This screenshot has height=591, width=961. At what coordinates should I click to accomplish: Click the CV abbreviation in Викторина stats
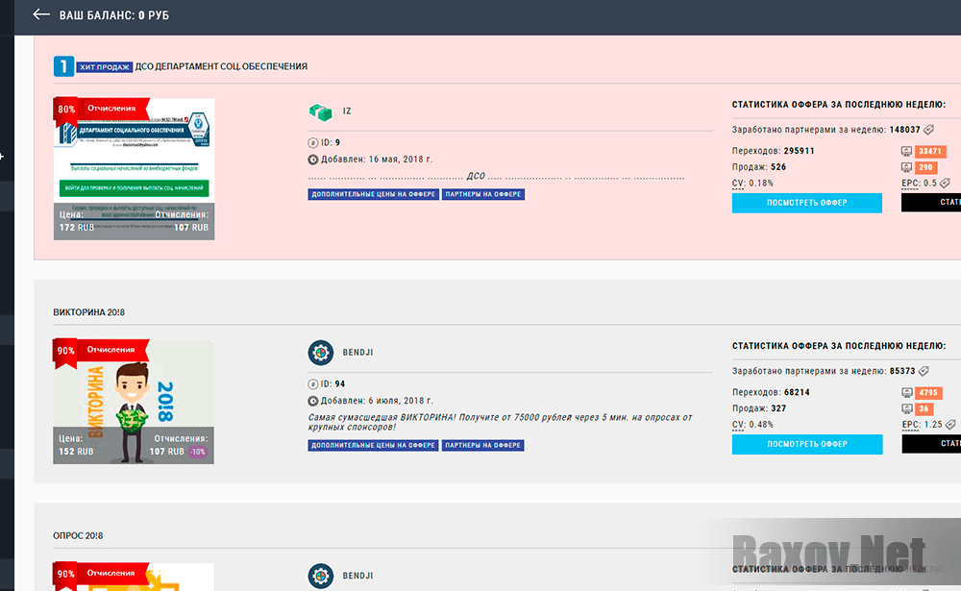[738, 424]
